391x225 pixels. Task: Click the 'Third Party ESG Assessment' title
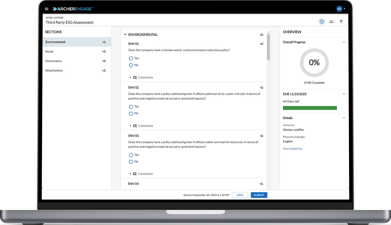tap(70, 22)
